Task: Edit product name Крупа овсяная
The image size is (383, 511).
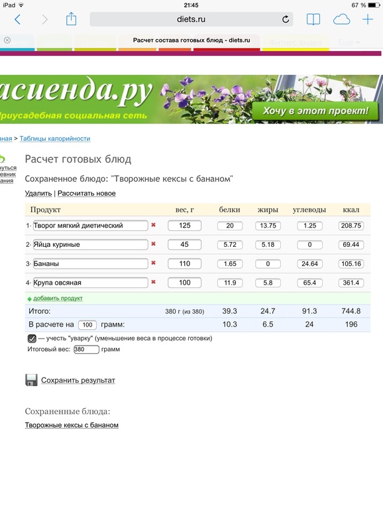Action: [x=91, y=283]
